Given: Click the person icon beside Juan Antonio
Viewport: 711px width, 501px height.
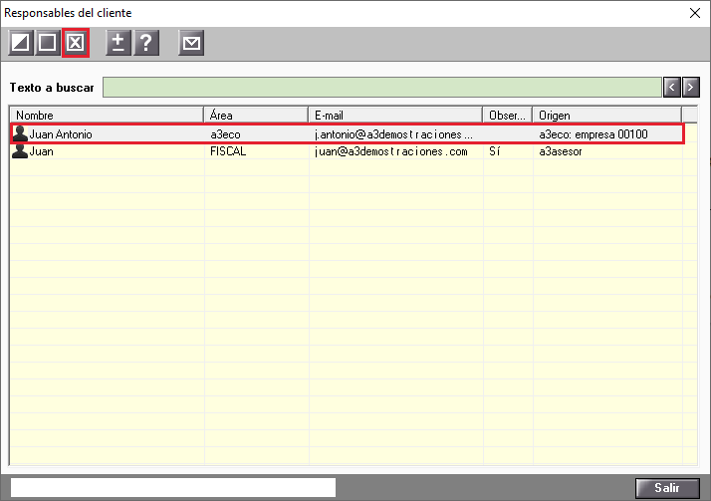Looking at the screenshot, I should click(20, 133).
